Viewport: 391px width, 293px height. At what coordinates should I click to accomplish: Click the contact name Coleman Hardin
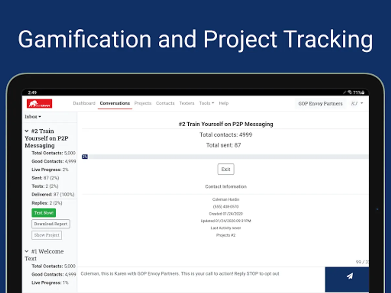tap(226, 199)
